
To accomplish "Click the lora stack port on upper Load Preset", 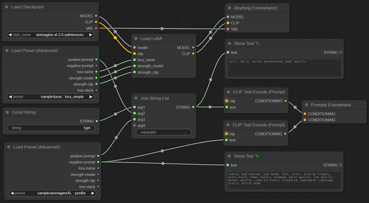I will coord(96,90).
